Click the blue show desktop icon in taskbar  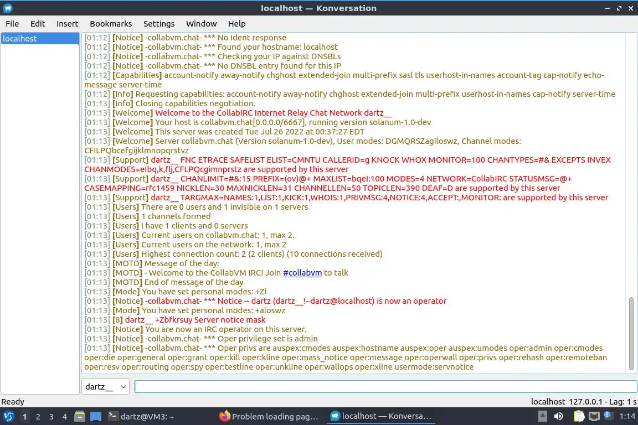96,417
